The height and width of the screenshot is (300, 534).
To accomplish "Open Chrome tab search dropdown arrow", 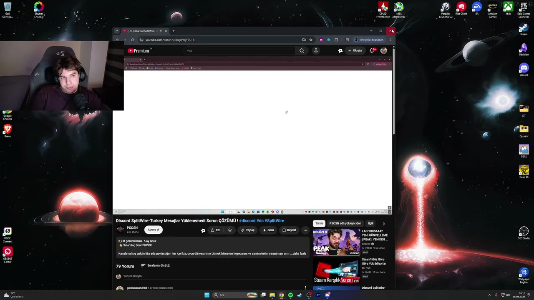I will (x=117, y=31).
